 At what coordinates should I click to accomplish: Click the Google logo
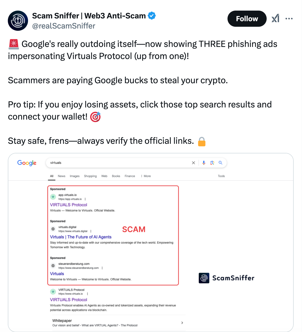[27, 163]
